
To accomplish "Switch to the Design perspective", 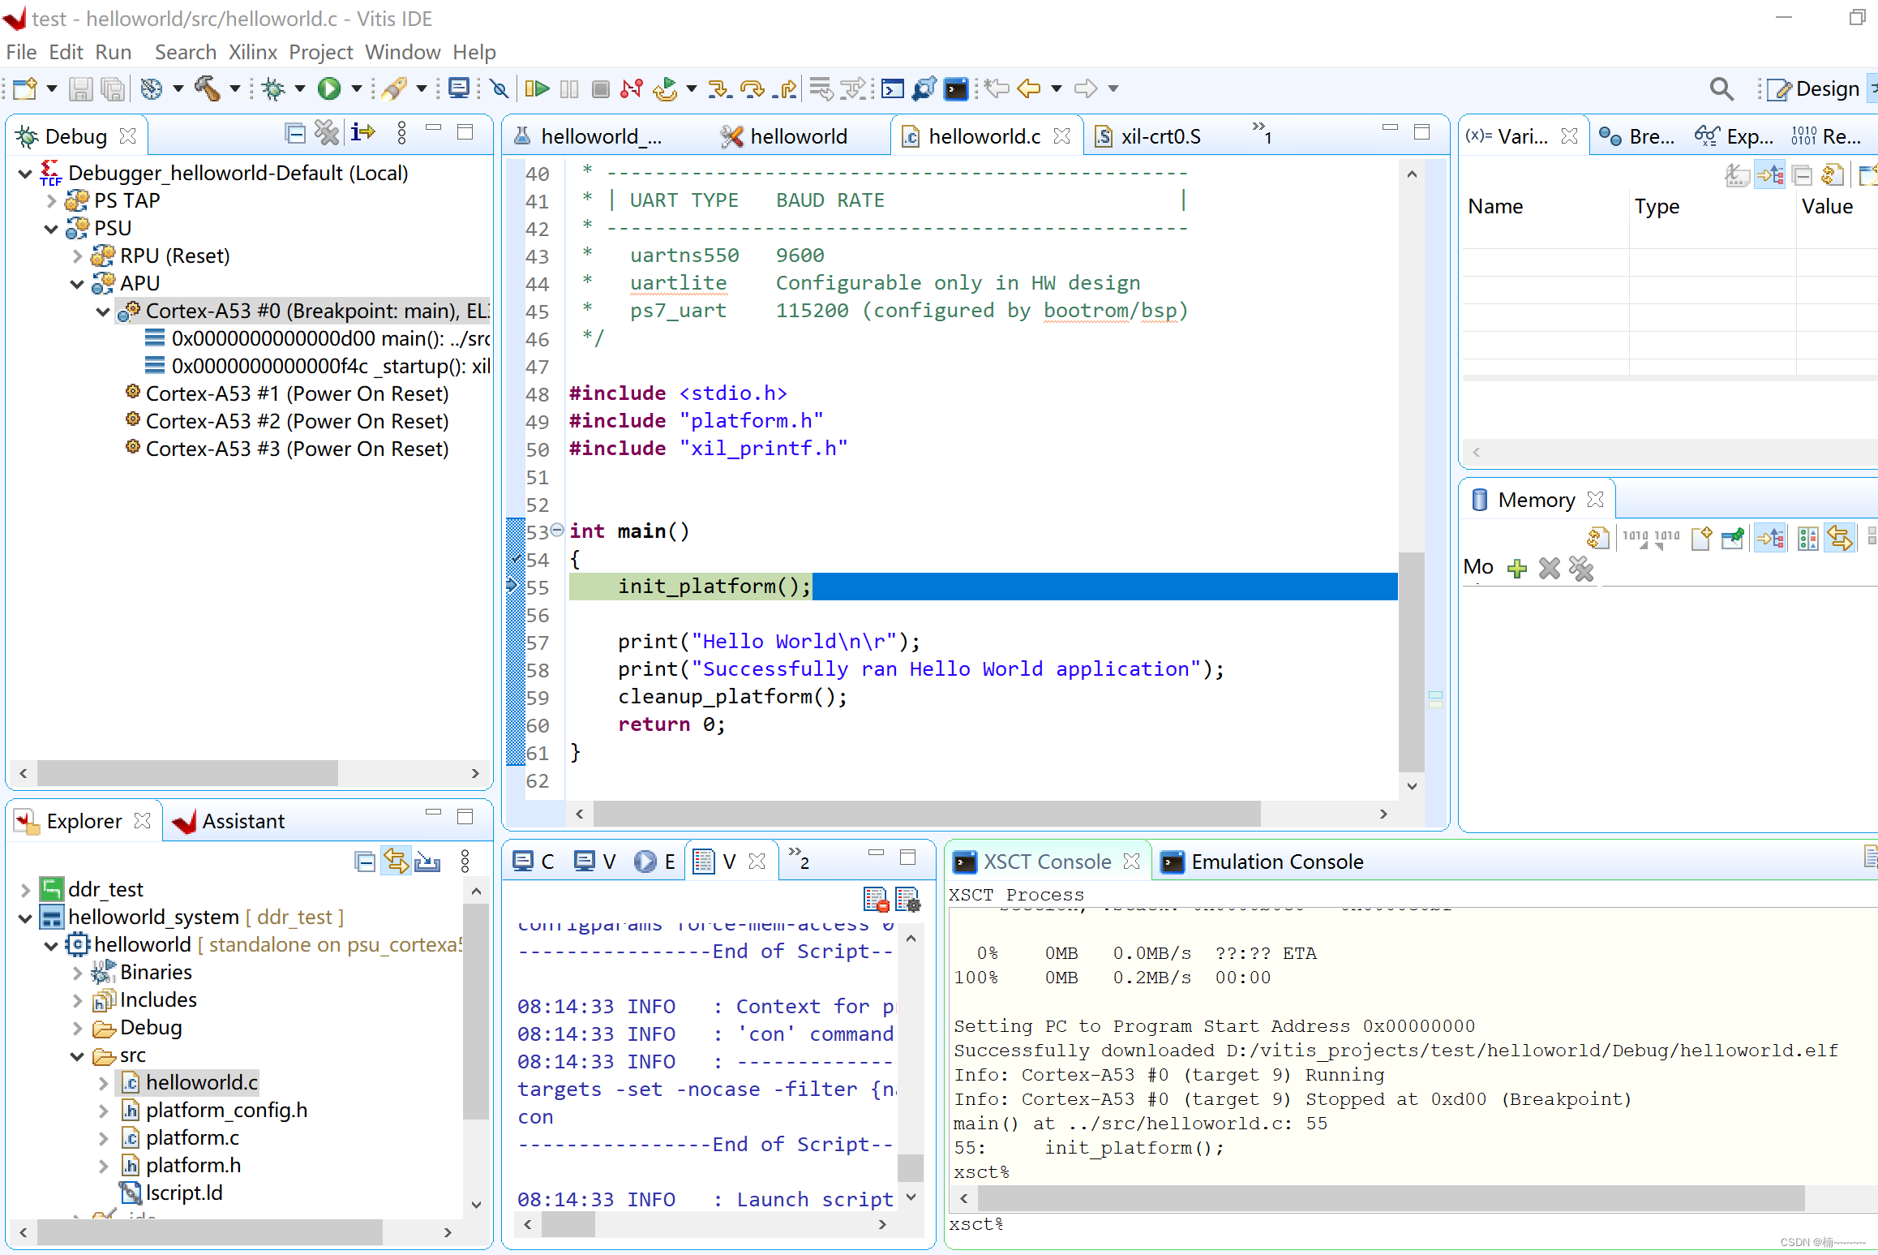I will coord(1815,88).
